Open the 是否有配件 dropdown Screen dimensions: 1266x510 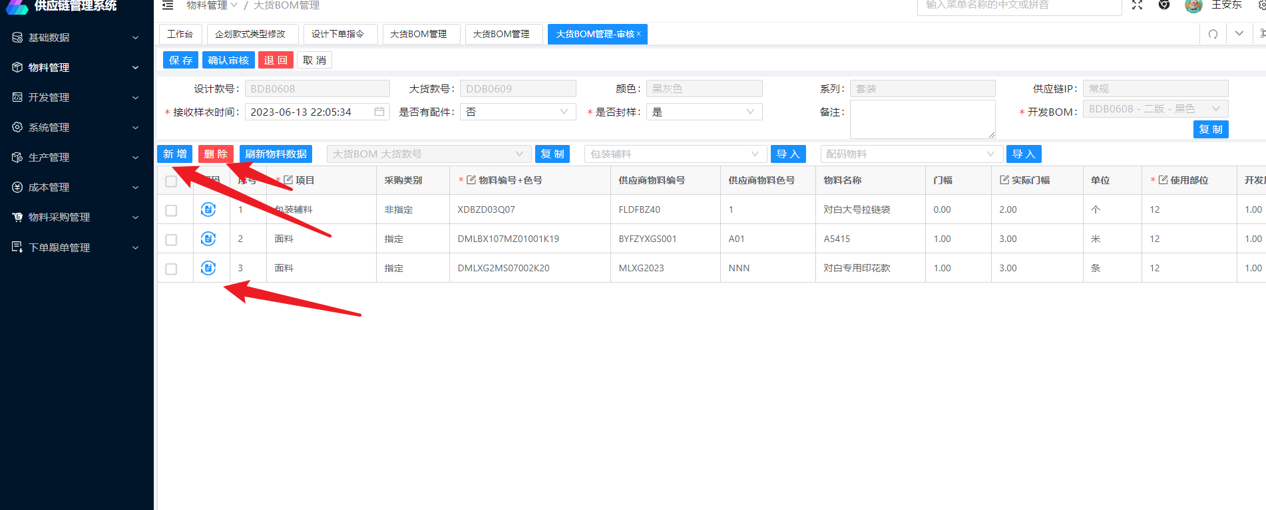click(517, 112)
